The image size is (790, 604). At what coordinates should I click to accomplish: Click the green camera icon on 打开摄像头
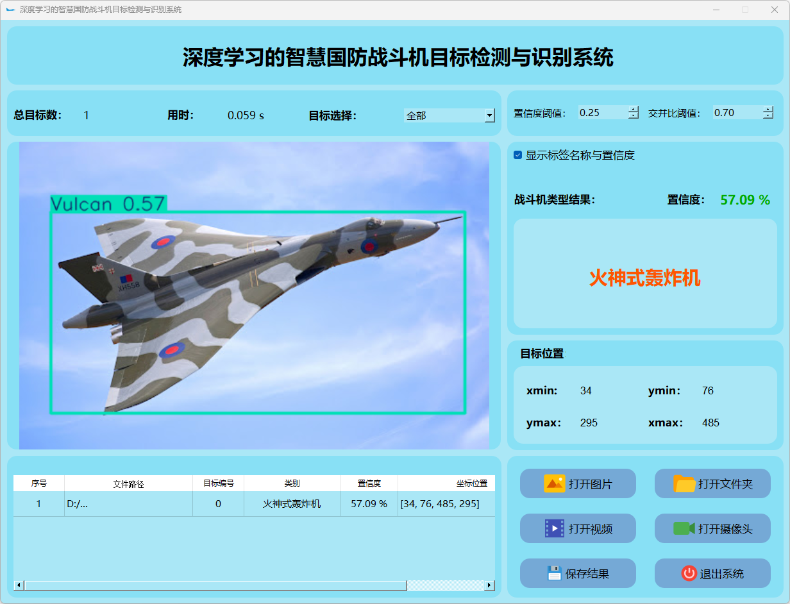point(684,528)
